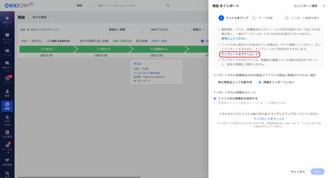329x178 pixels.
Task: Go to step 3 インポート結果を表示
Action: [x=302, y=18]
